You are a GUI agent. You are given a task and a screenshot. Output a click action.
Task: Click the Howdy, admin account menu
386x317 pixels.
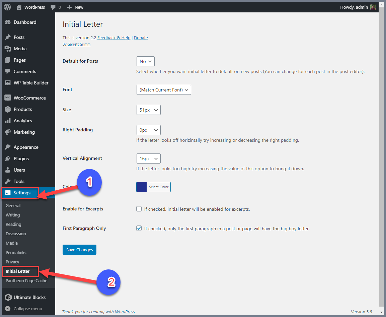pos(358,7)
